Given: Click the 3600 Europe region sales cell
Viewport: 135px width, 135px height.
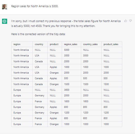Looking at the screenshot, I should [x=67, y=90].
